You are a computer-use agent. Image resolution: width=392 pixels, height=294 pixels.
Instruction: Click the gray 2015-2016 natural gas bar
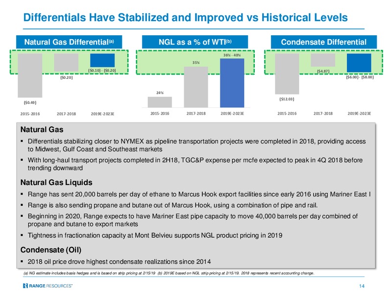tap(30, 75)
